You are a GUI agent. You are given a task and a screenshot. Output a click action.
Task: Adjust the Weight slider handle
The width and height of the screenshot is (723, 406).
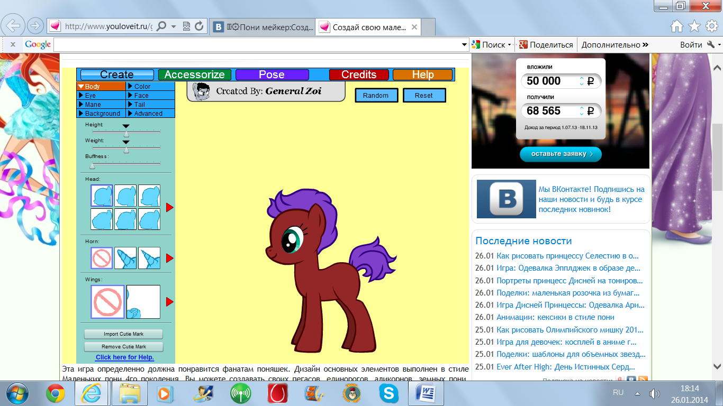tap(126, 151)
